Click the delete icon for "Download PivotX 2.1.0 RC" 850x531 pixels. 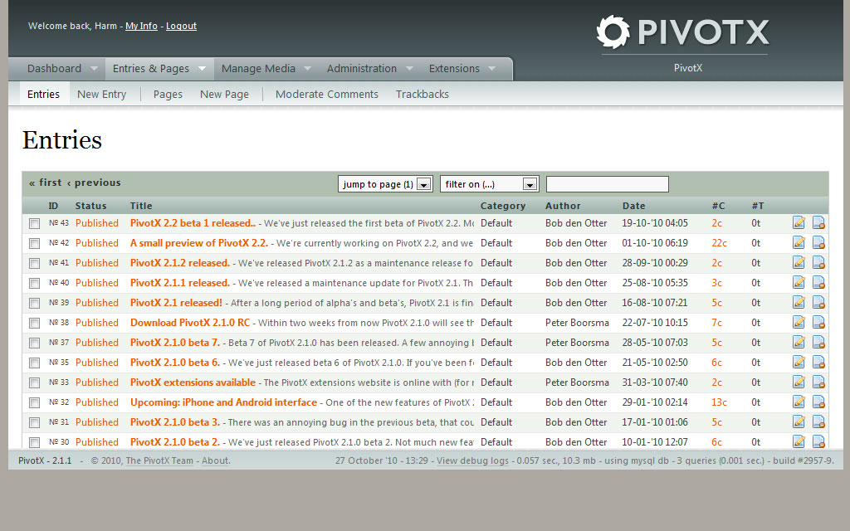[818, 322]
